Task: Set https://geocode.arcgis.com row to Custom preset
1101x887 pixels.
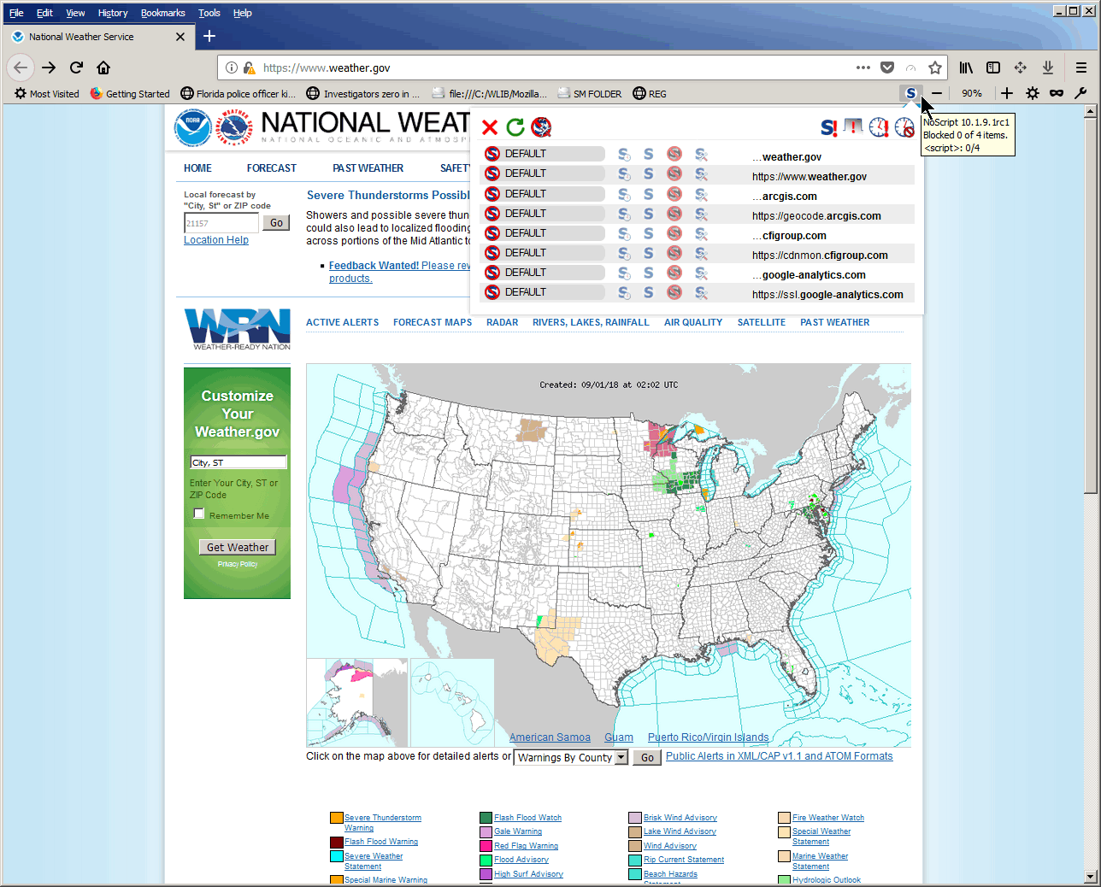Action: pyautogui.click(x=701, y=213)
